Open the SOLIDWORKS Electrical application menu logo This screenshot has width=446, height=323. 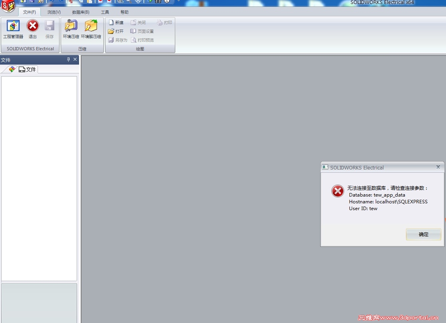pos(8,6)
